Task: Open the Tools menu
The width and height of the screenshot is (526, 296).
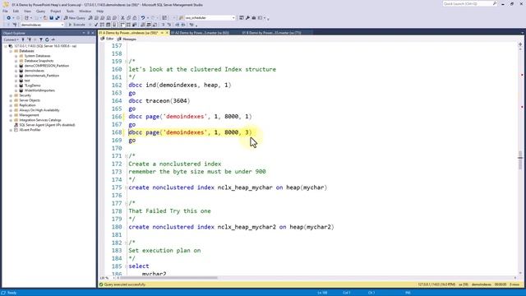Action: (70, 11)
